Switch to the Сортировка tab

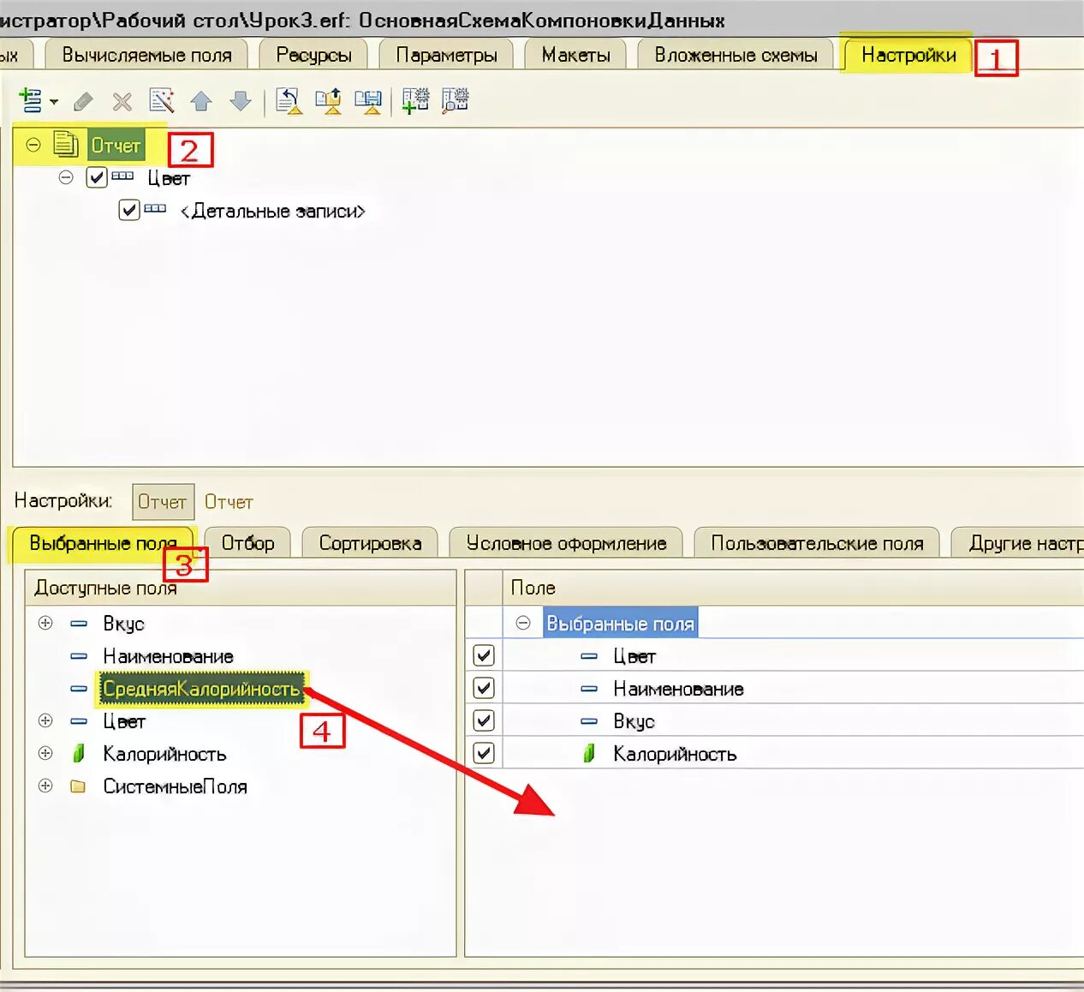tap(370, 543)
